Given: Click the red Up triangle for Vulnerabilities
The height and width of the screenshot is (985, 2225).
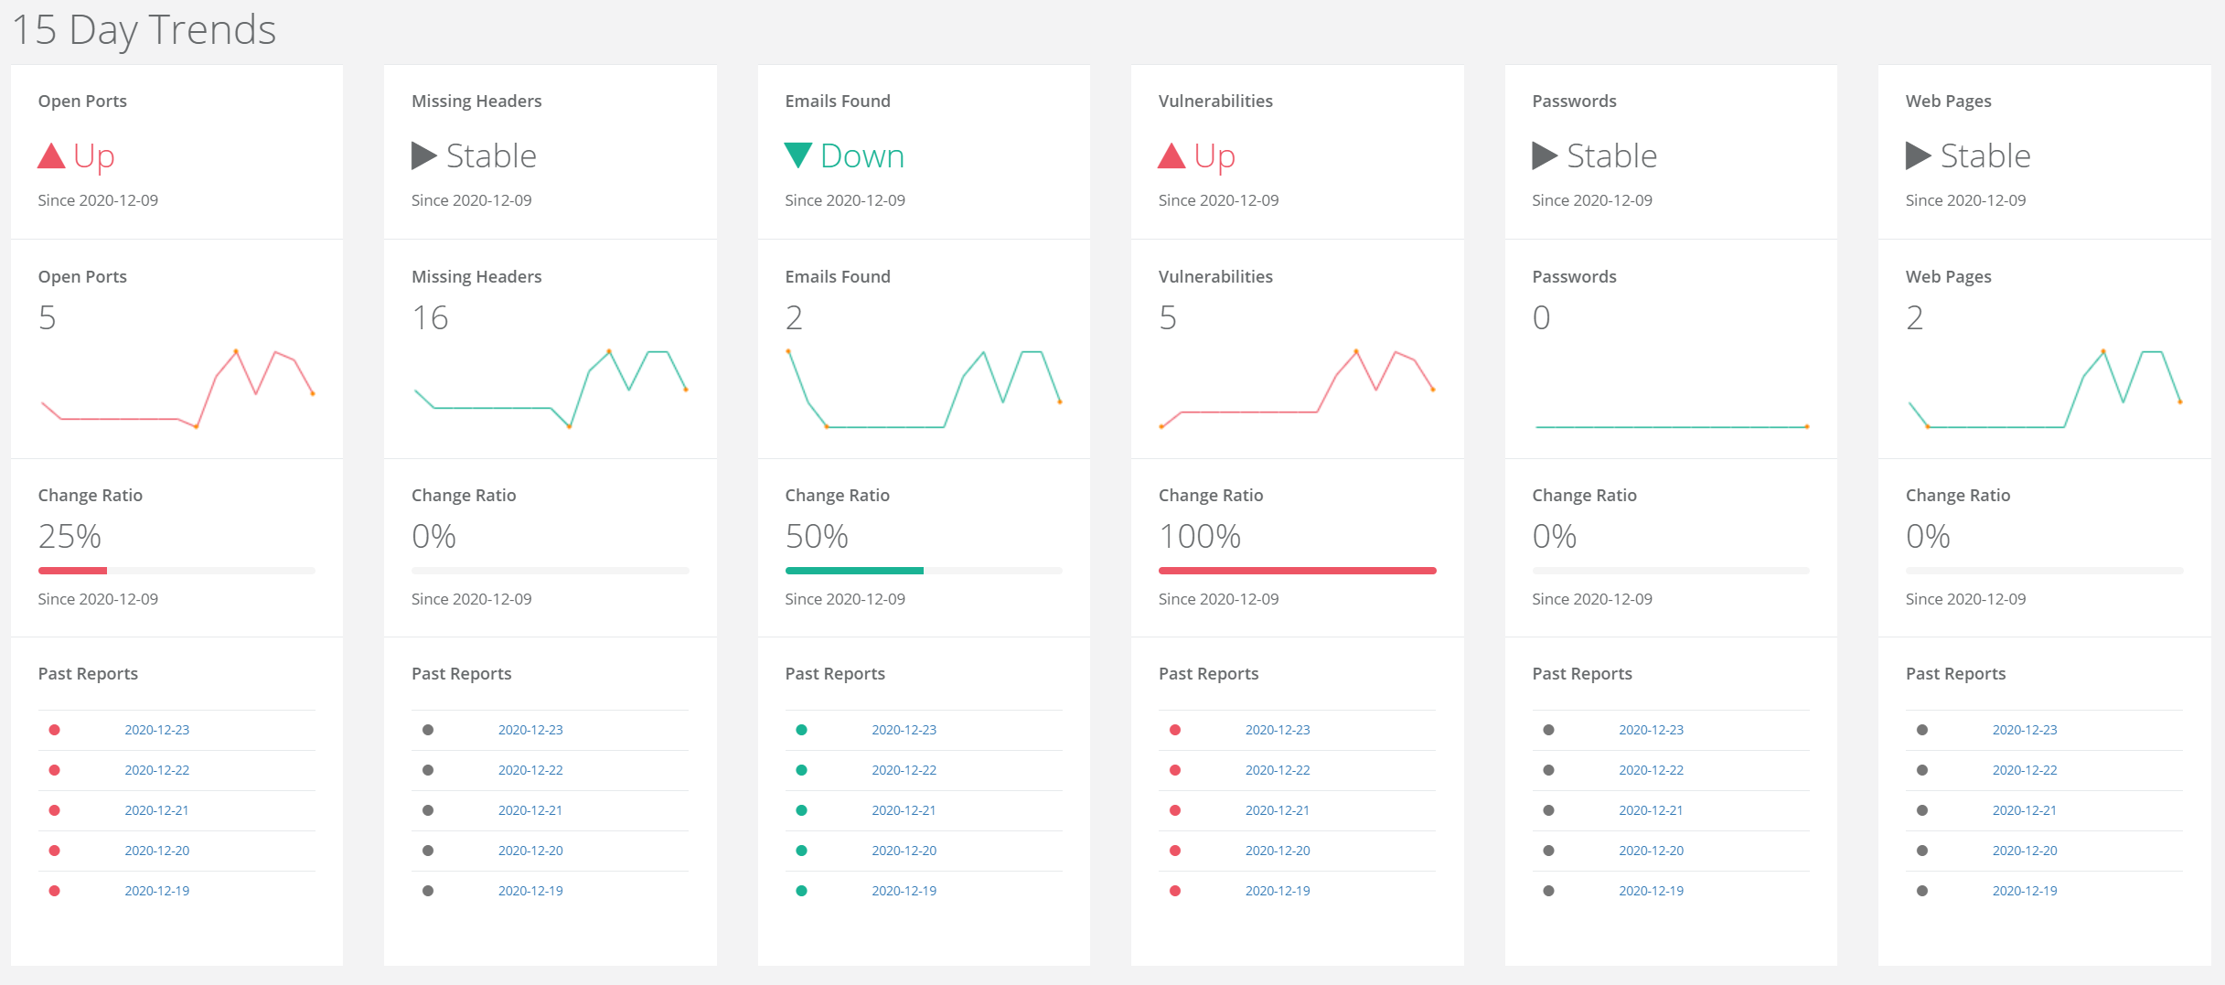Looking at the screenshot, I should point(1171,155).
